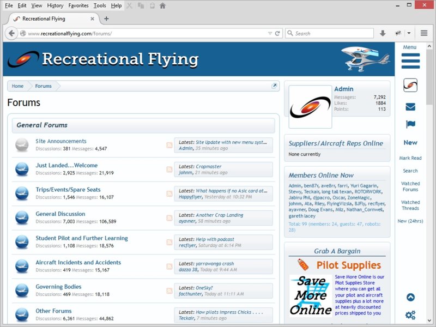436x327 pixels.
Task: Click RSS icon for Student Pilot and Further Learning
Action: pos(169,242)
